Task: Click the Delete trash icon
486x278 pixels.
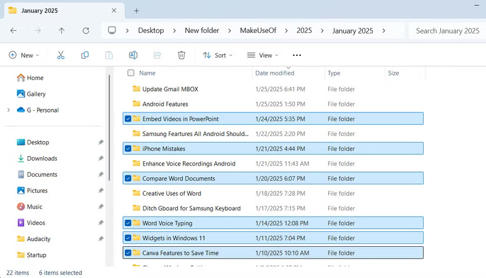Action: pyautogui.click(x=181, y=55)
